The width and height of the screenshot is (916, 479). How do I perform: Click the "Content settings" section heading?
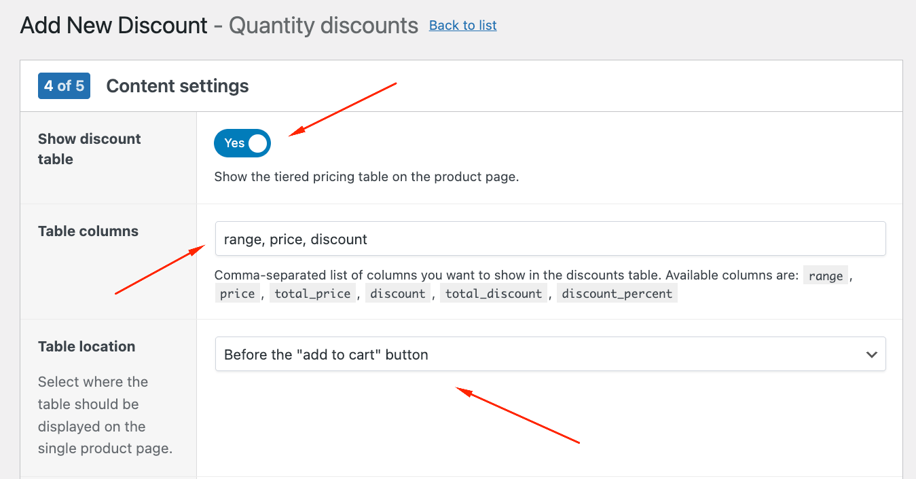point(177,86)
